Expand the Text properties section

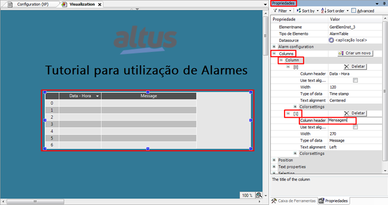pyautogui.click(x=274, y=166)
